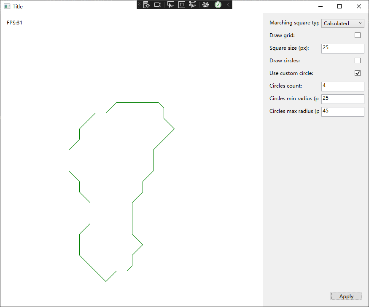The width and height of the screenshot is (369, 307).
Task: Select the Circles min radius field
Action: [x=342, y=99]
